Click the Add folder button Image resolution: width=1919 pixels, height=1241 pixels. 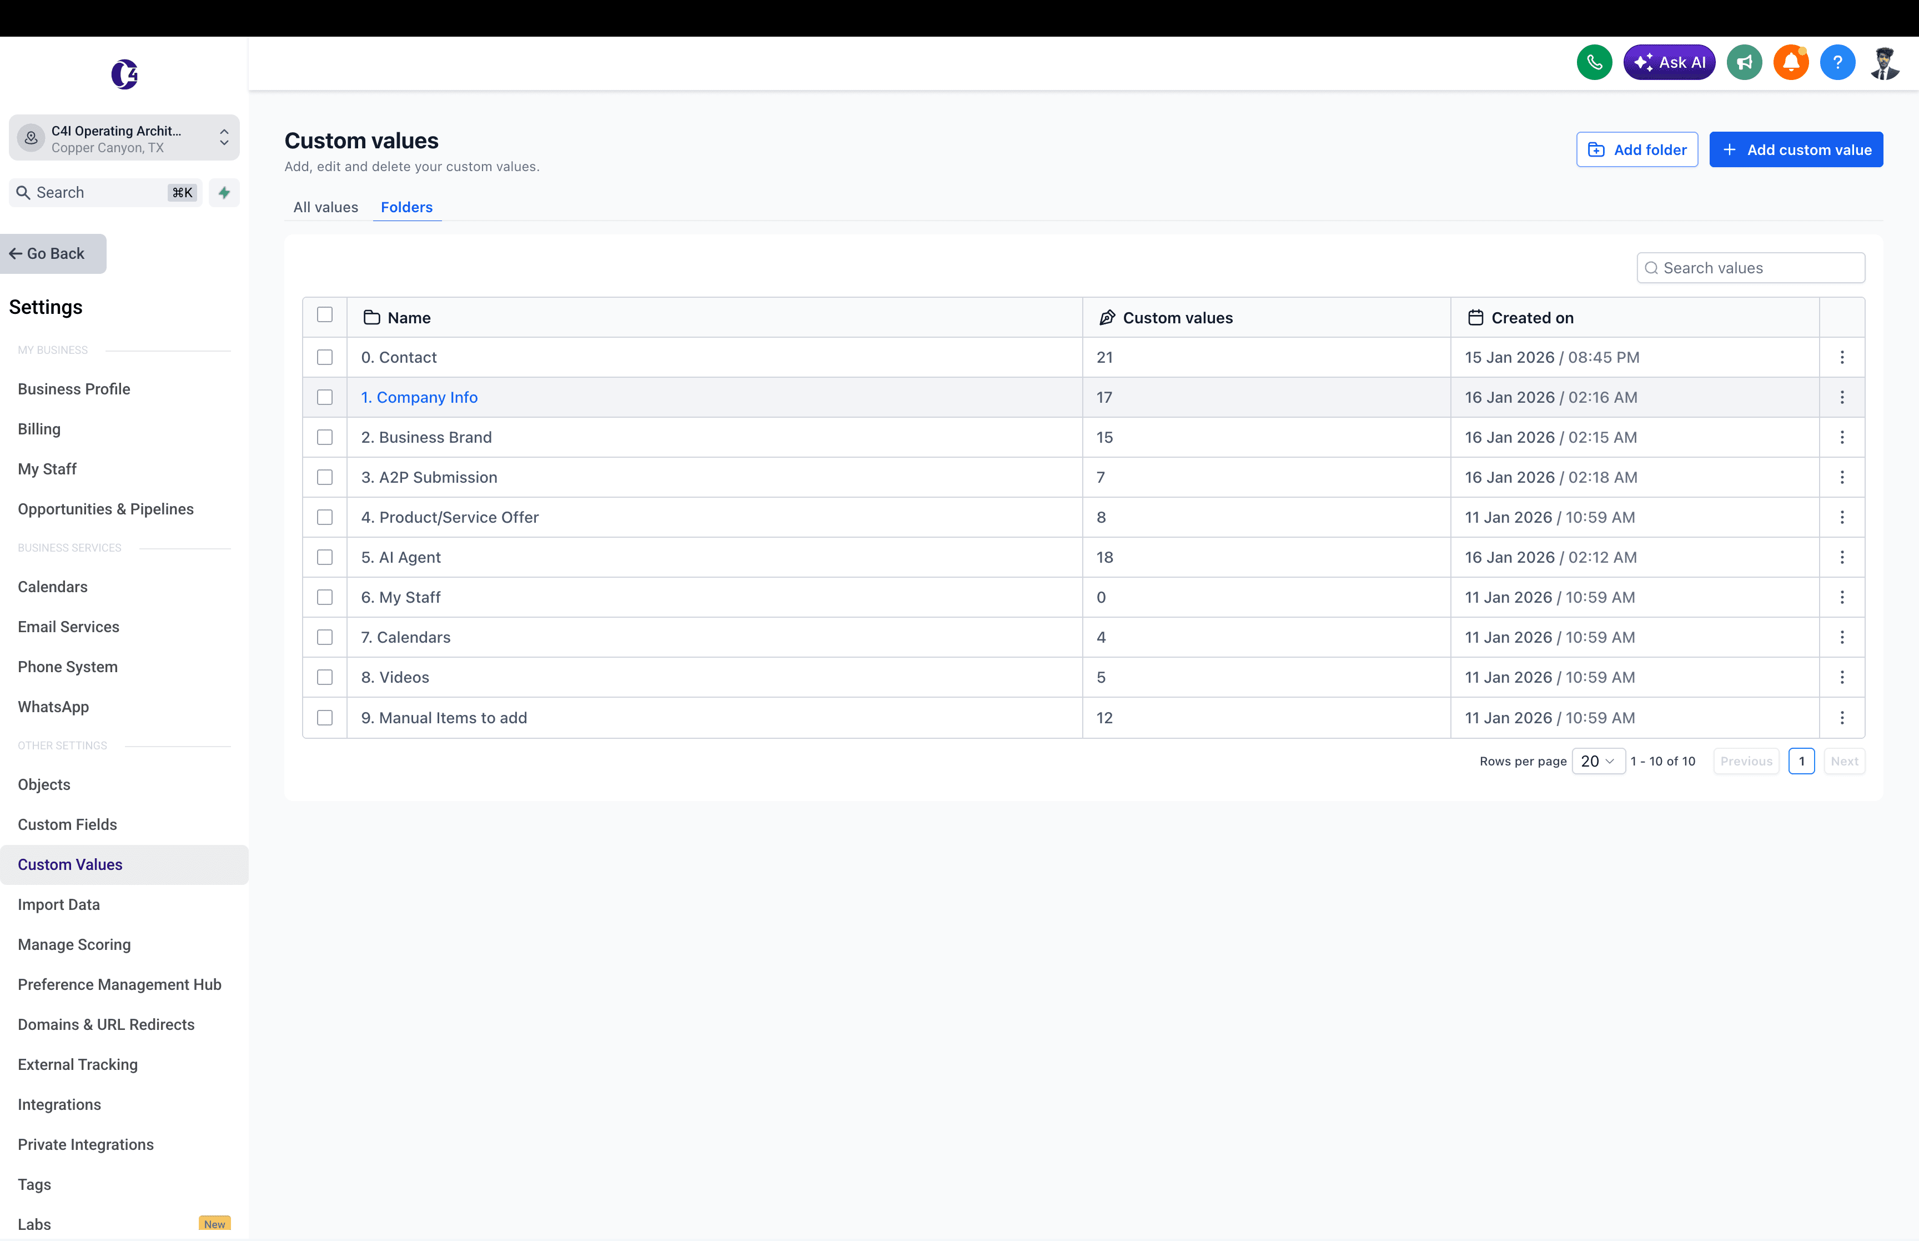click(x=1636, y=150)
